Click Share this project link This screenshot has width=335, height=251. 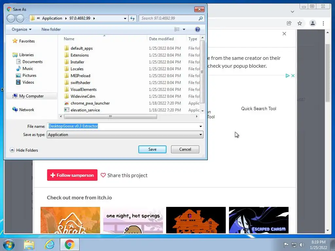[x=124, y=176]
